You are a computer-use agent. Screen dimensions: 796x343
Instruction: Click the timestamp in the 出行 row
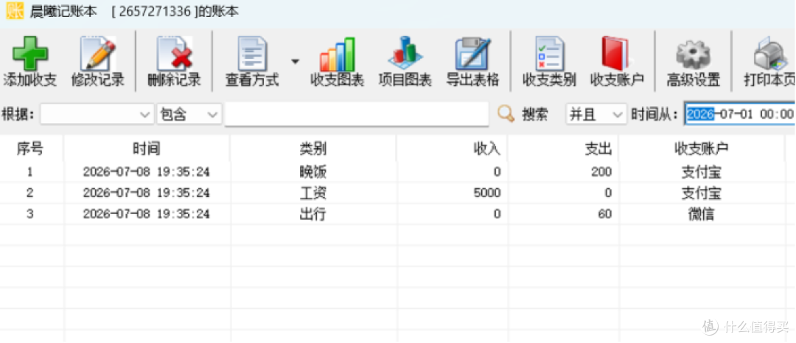pos(147,215)
